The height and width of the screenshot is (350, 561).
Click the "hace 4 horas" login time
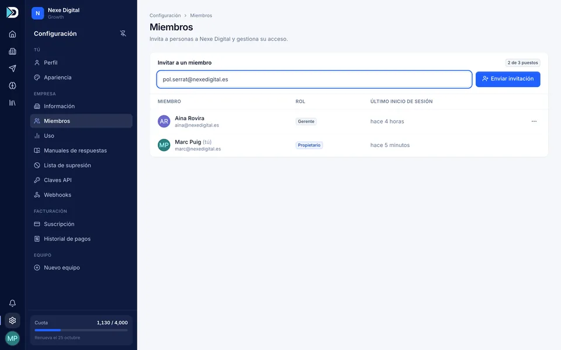click(x=387, y=121)
